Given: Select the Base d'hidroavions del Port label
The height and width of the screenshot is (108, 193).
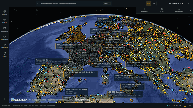Looking at the screenshot, I should click(x=81, y=74).
